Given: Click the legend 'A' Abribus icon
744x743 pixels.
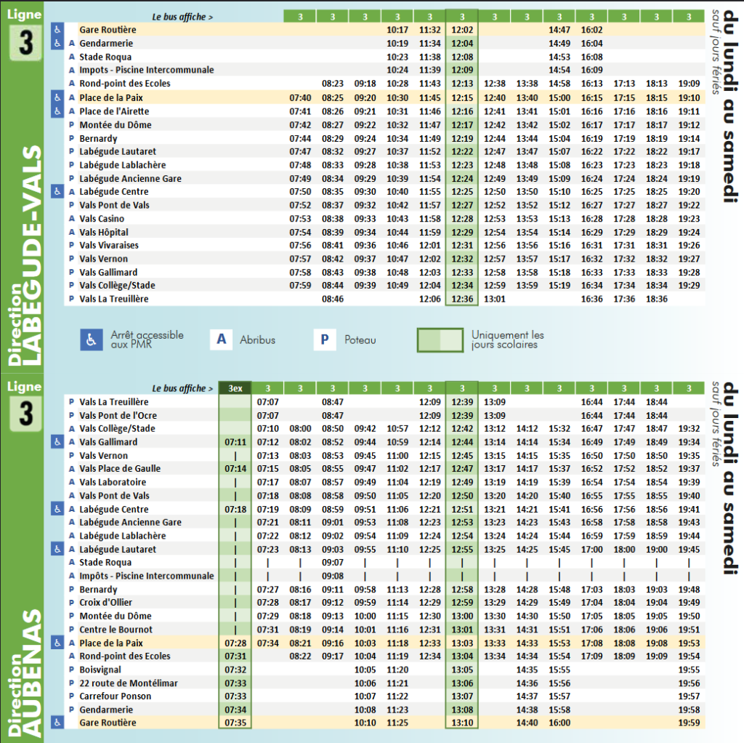Looking at the screenshot, I should click(x=221, y=340).
